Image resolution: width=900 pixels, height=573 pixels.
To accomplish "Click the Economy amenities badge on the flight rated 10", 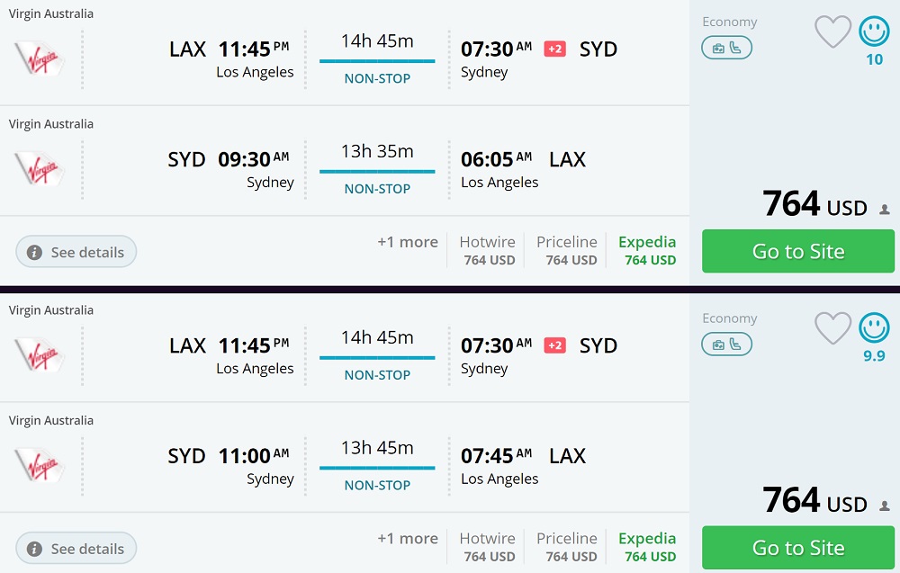I will coord(726,49).
